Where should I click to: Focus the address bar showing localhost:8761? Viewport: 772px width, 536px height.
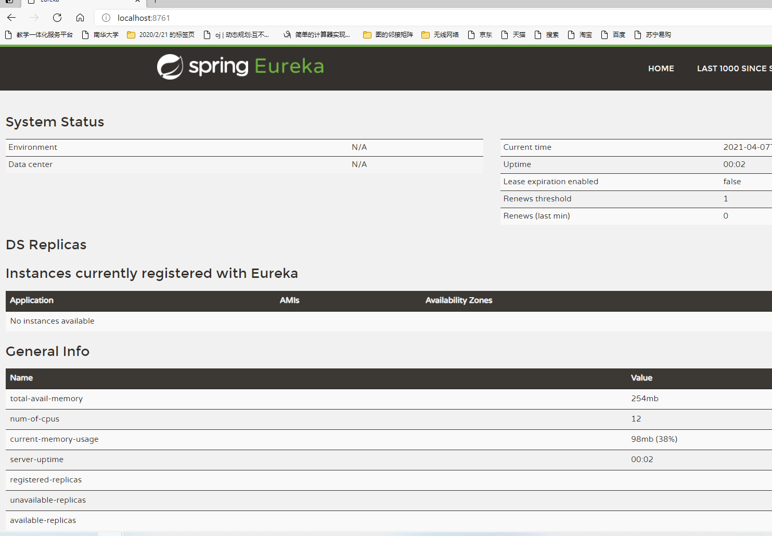tap(433, 18)
